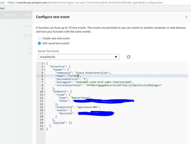Viewport: 191px width, 144px height.
Task: Close the Configure test event dialog
Action: (186, 17)
